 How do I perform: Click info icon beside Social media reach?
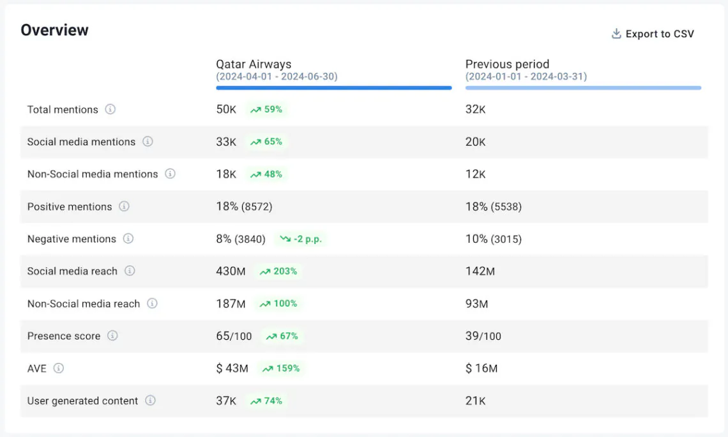click(x=130, y=271)
